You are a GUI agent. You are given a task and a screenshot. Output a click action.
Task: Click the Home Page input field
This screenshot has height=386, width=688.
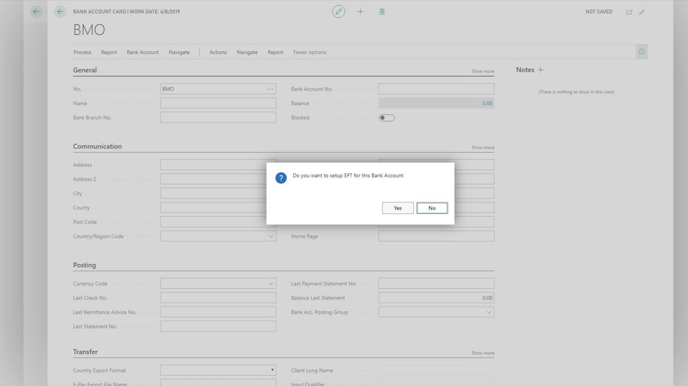436,236
